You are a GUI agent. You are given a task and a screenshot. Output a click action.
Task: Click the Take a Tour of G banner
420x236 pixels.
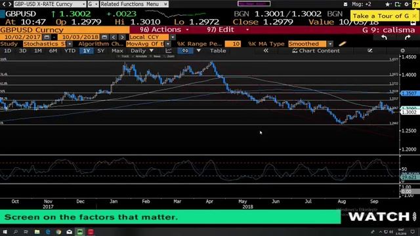(x=381, y=16)
